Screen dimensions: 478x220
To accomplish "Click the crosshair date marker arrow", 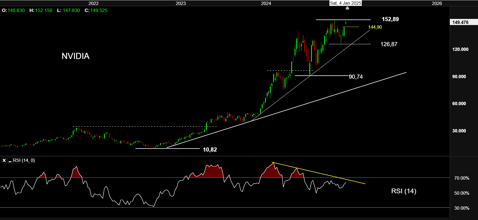I will 347,8.
